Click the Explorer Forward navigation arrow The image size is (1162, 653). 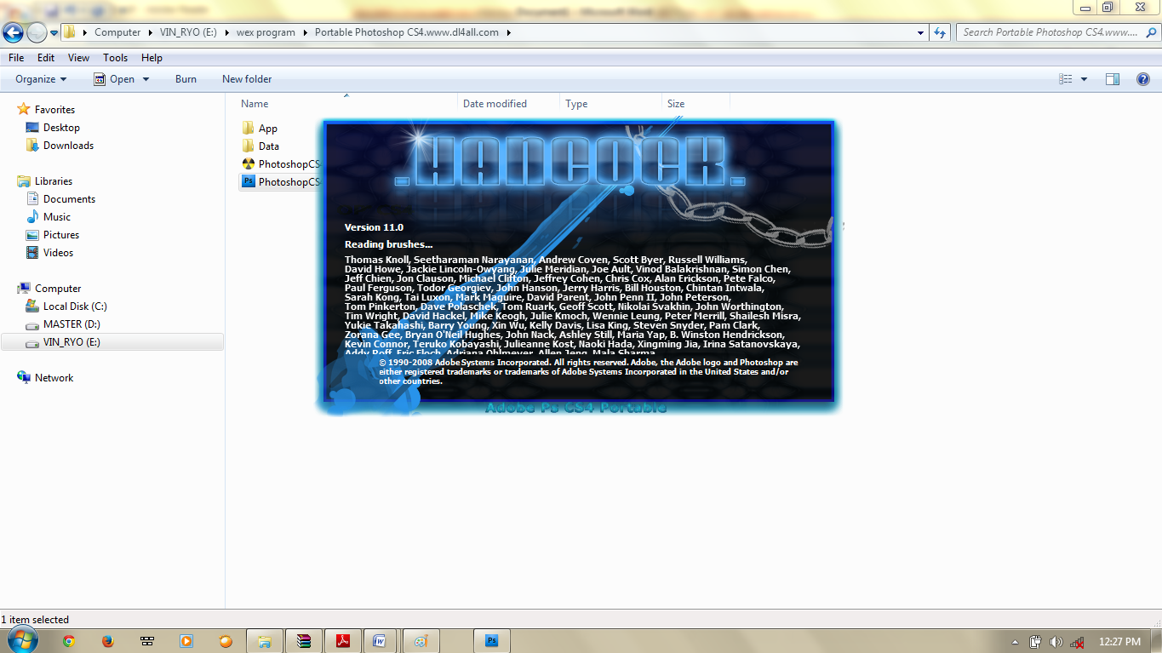[37, 32]
